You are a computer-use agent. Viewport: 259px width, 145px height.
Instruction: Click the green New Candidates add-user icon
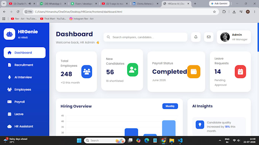point(133,70)
